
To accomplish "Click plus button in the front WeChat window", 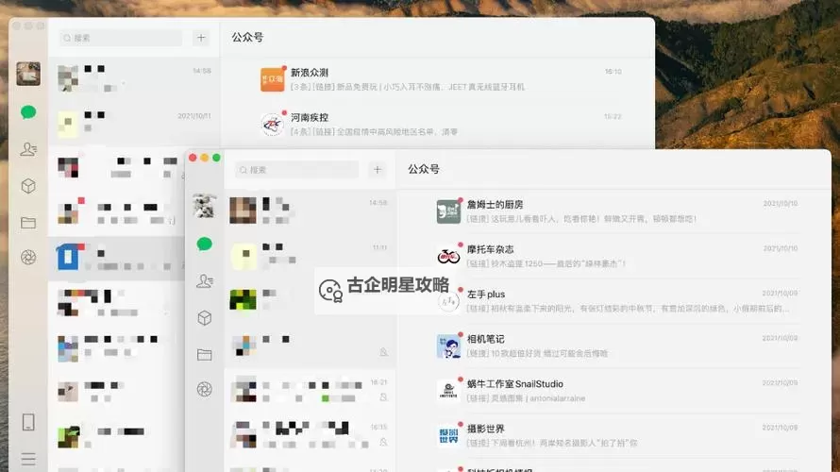I will pos(378,170).
